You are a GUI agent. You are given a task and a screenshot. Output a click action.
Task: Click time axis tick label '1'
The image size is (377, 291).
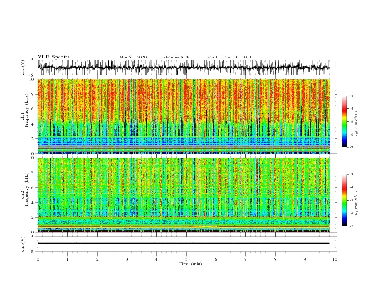click(67, 259)
